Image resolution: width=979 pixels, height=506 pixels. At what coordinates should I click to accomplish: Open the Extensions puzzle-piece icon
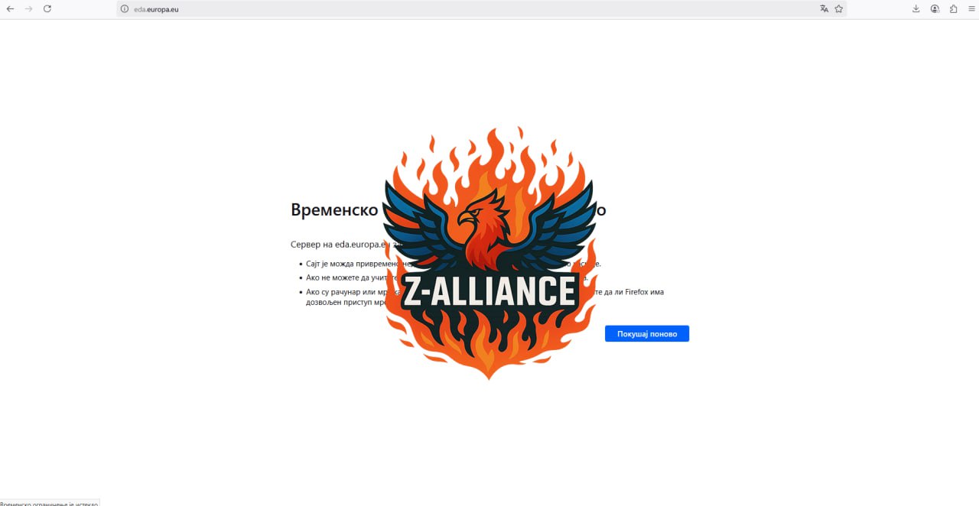(x=953, y=9)
